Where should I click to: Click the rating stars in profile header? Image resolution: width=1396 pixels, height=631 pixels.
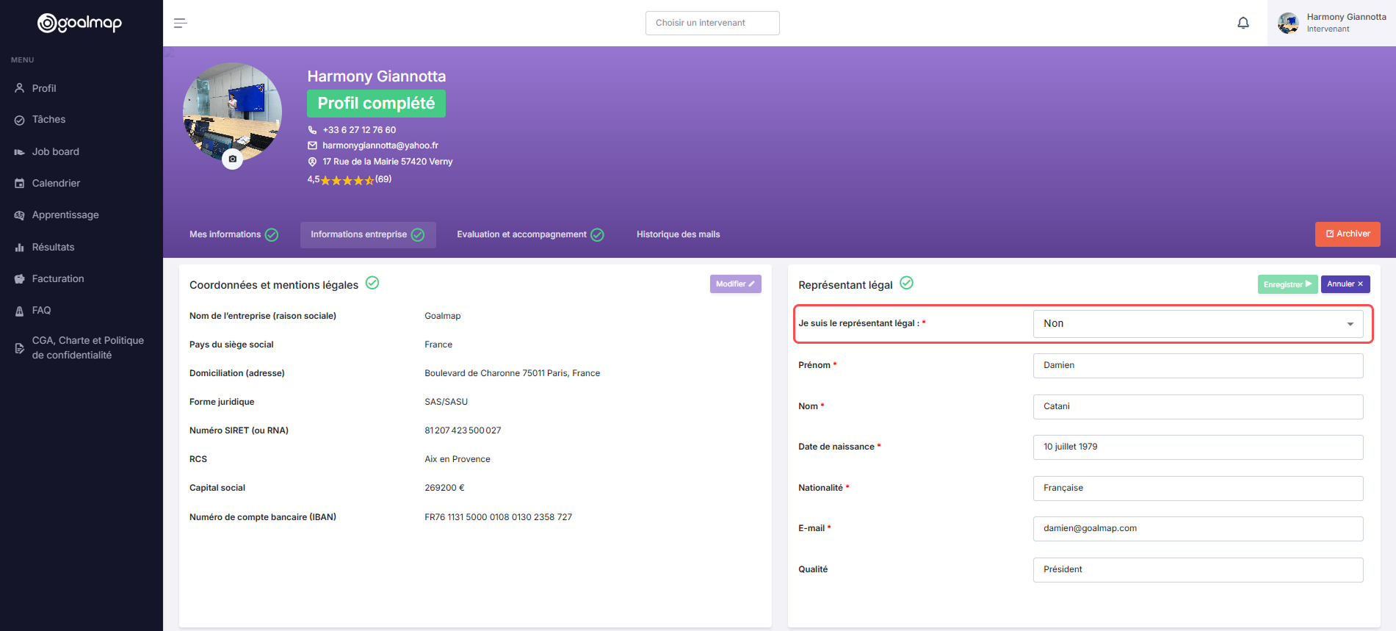(x=347, y=180)
